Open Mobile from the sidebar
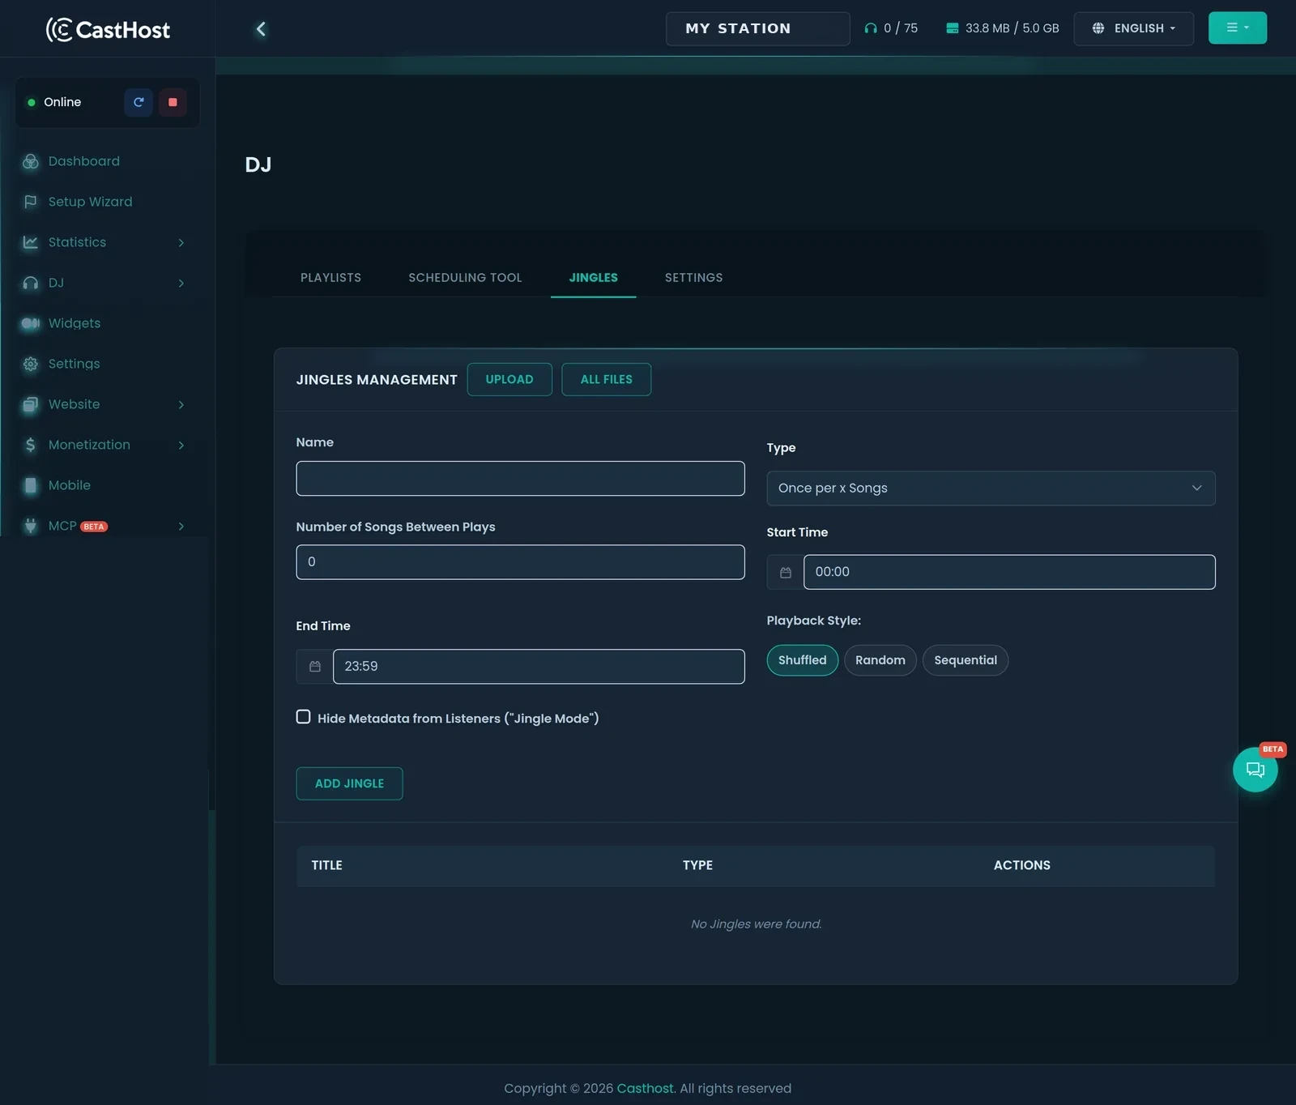Image resolution: width=1296 pixels, height=1105 pixels. pos(70,485)
